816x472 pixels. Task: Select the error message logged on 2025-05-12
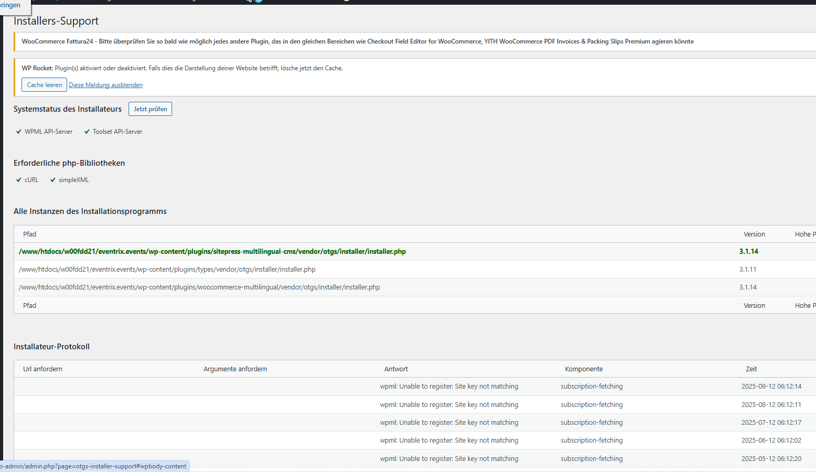point(449,459)
